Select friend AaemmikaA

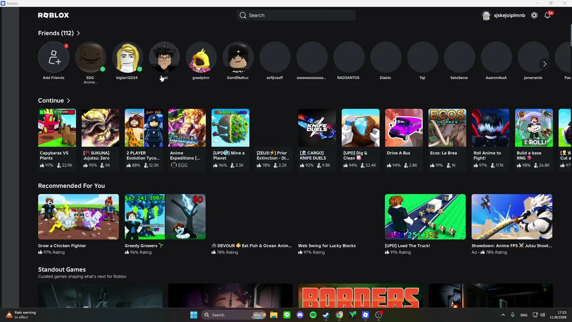tap(496, 58)
